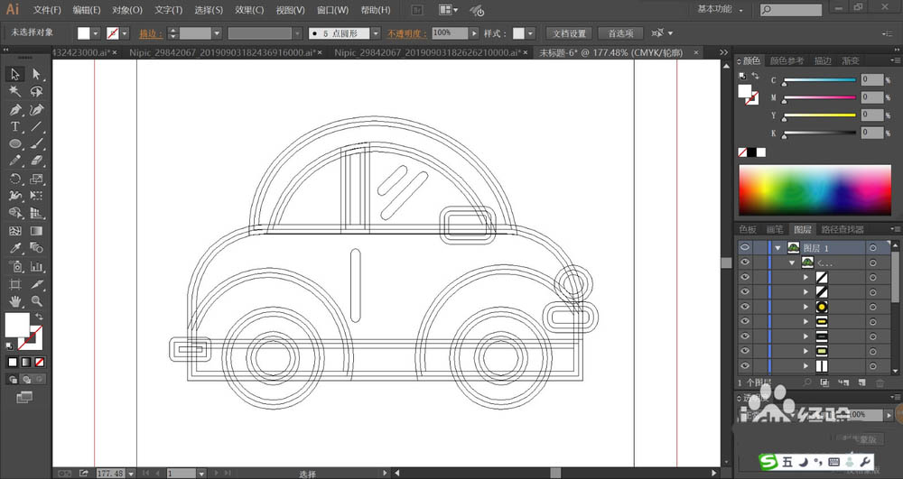The height and width of the screenshot is (479, 903).
Task: Open the 窗口(W) menu
Action: click(x=332, y=10)
